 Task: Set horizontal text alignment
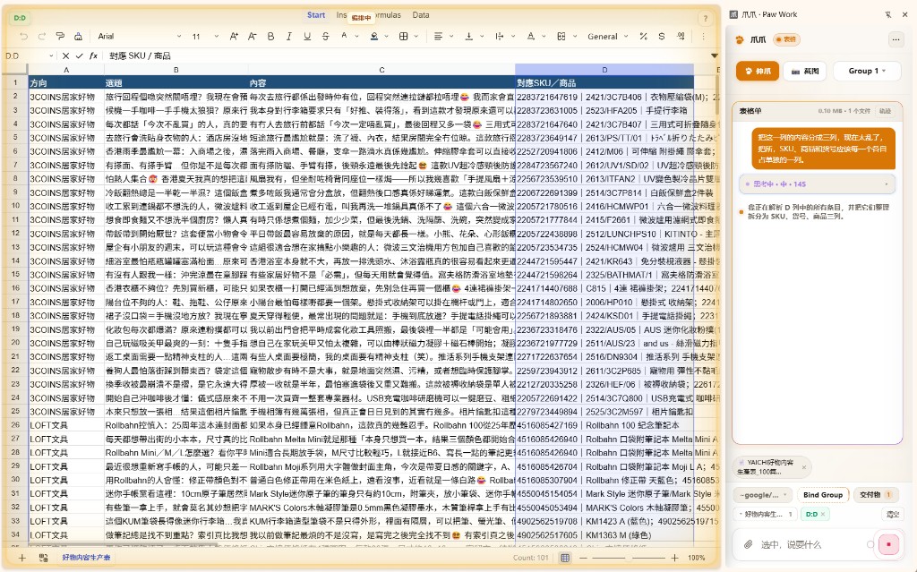pyautogui.click(x=438, y=37)
